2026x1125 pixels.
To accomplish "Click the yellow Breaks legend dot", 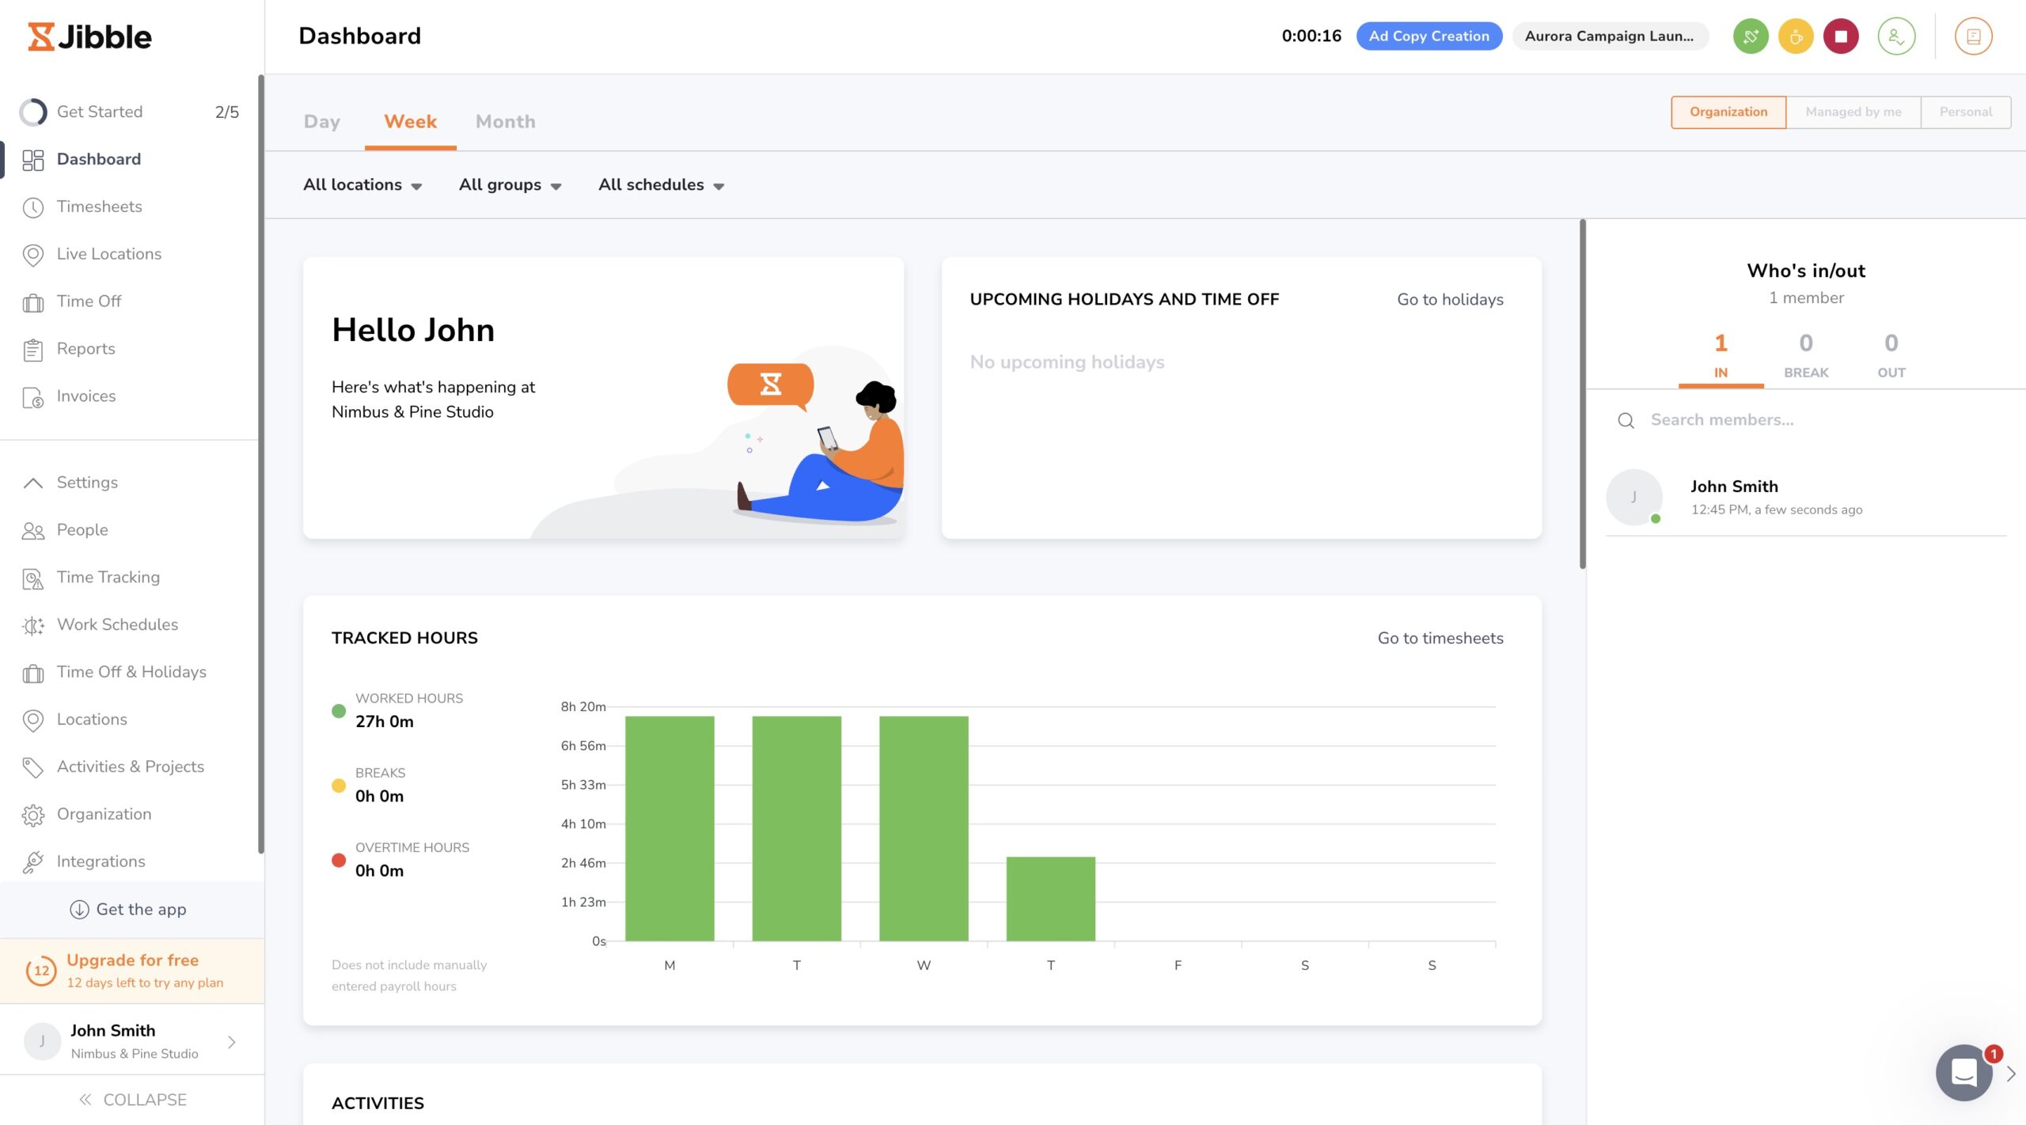I will coord(339,786).
